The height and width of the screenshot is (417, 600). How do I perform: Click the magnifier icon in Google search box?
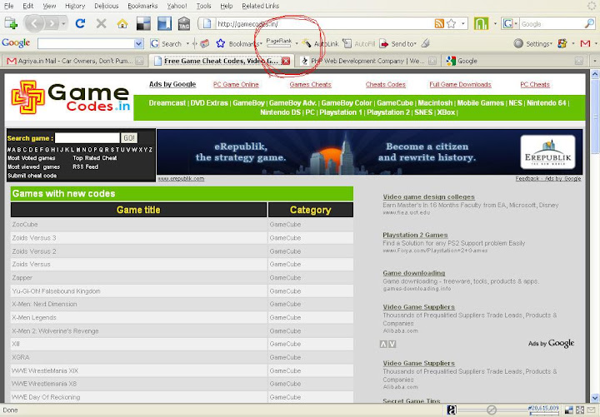coord(589,23)
